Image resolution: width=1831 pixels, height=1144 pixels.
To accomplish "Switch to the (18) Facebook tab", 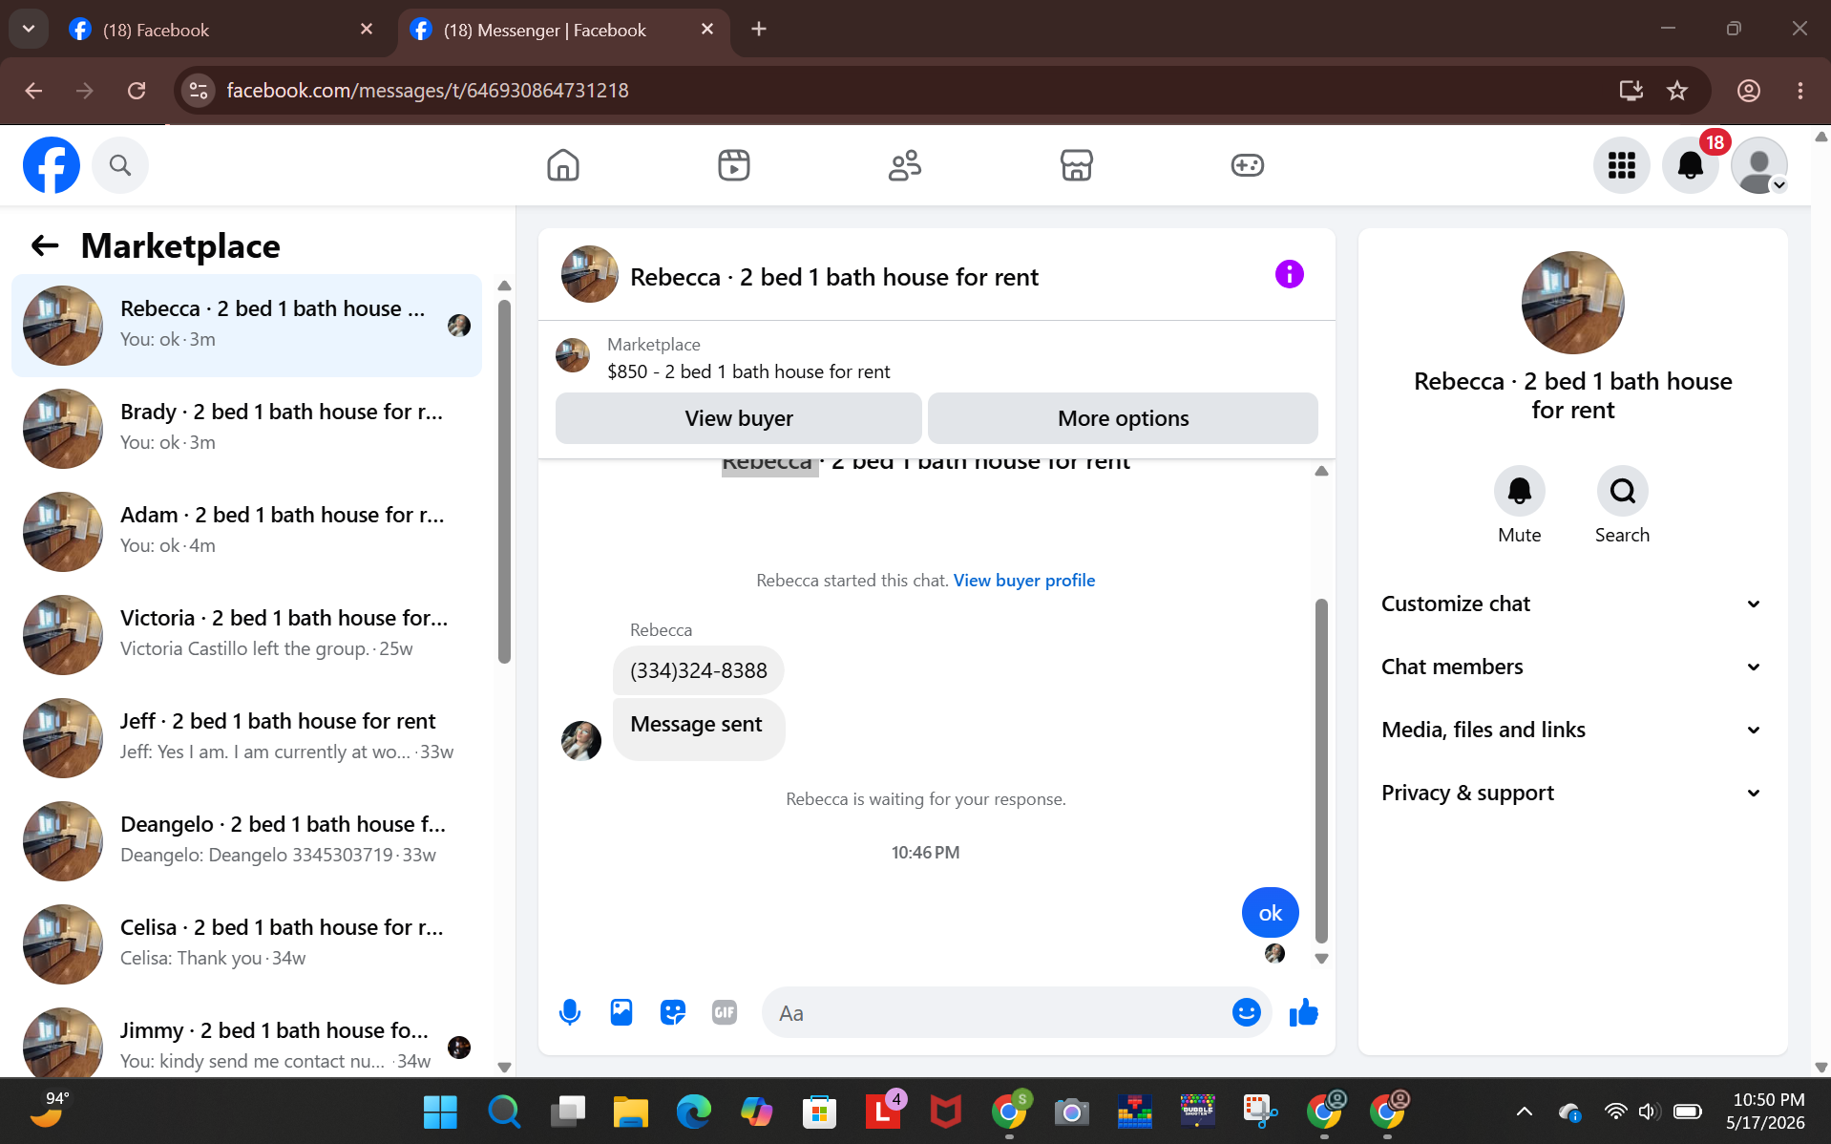I will pyautogui.click(x=221, y=30).
